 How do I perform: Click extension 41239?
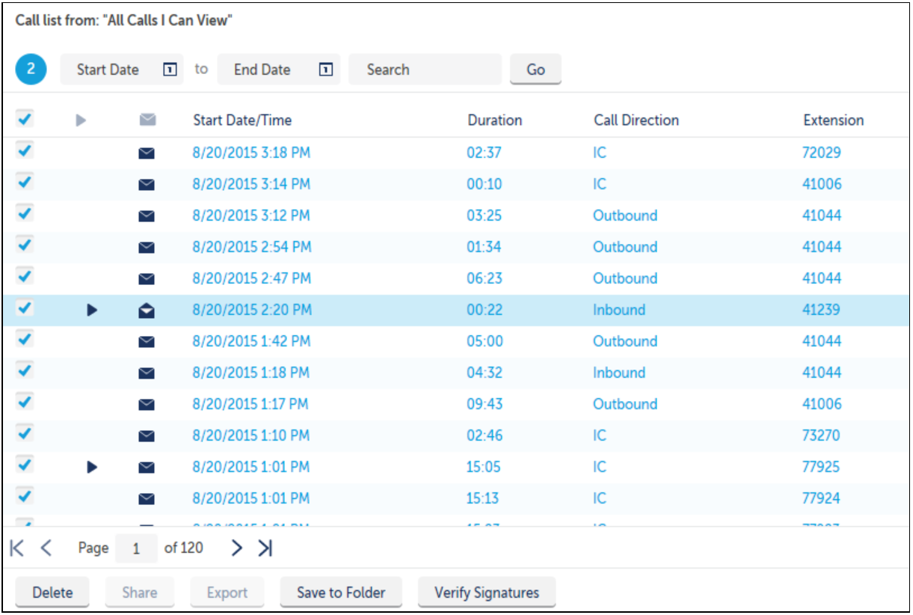point(822,310)
